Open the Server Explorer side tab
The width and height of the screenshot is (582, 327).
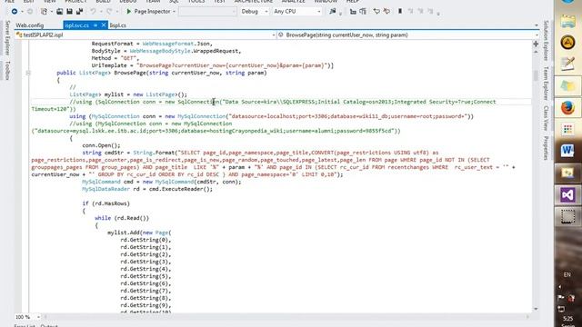click(7, 38)
